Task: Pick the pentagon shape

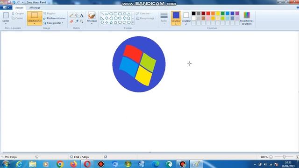Action: pos(111,18)
